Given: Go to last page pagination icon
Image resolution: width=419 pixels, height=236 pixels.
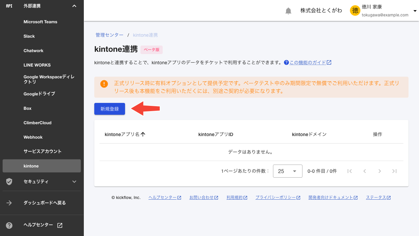Looking at the screenshot, I should [x=394, y=171].
